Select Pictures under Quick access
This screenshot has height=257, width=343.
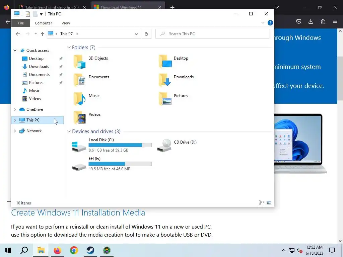[x=36, y=83]
